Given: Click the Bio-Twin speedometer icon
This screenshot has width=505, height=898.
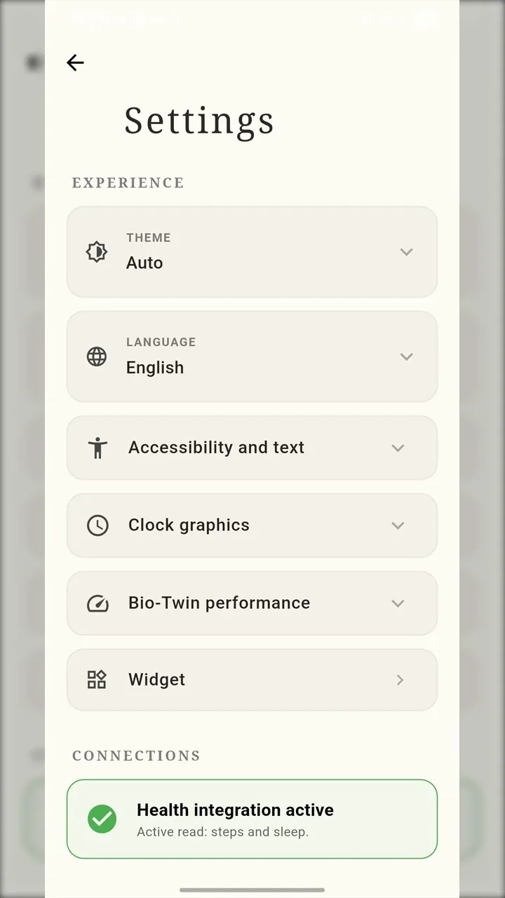Looking at the screenshot, I should coord(97,603).
